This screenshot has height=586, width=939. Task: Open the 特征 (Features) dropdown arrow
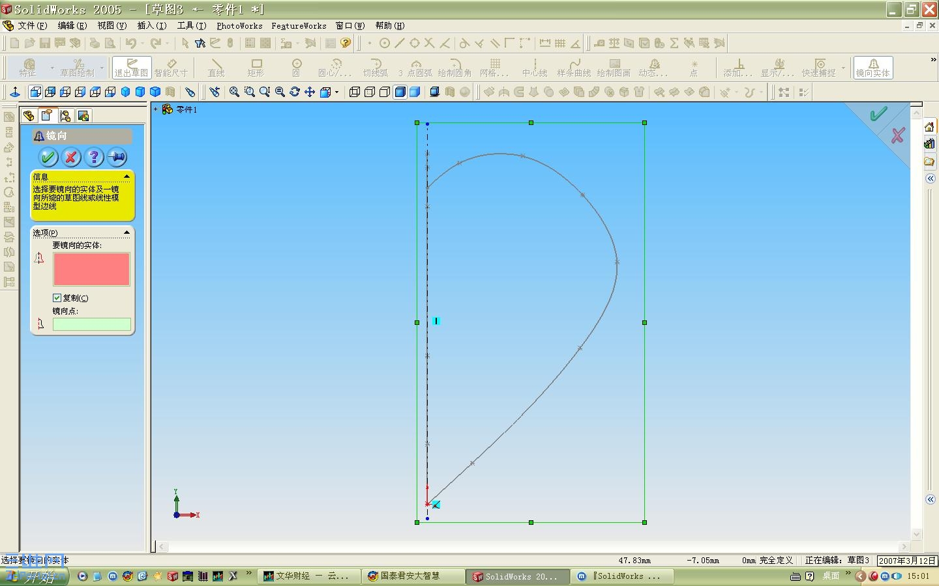[x=52, y=68]
